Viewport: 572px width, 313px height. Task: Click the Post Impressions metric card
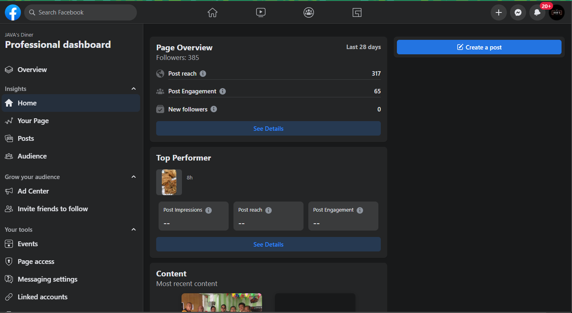click(194, 216)
